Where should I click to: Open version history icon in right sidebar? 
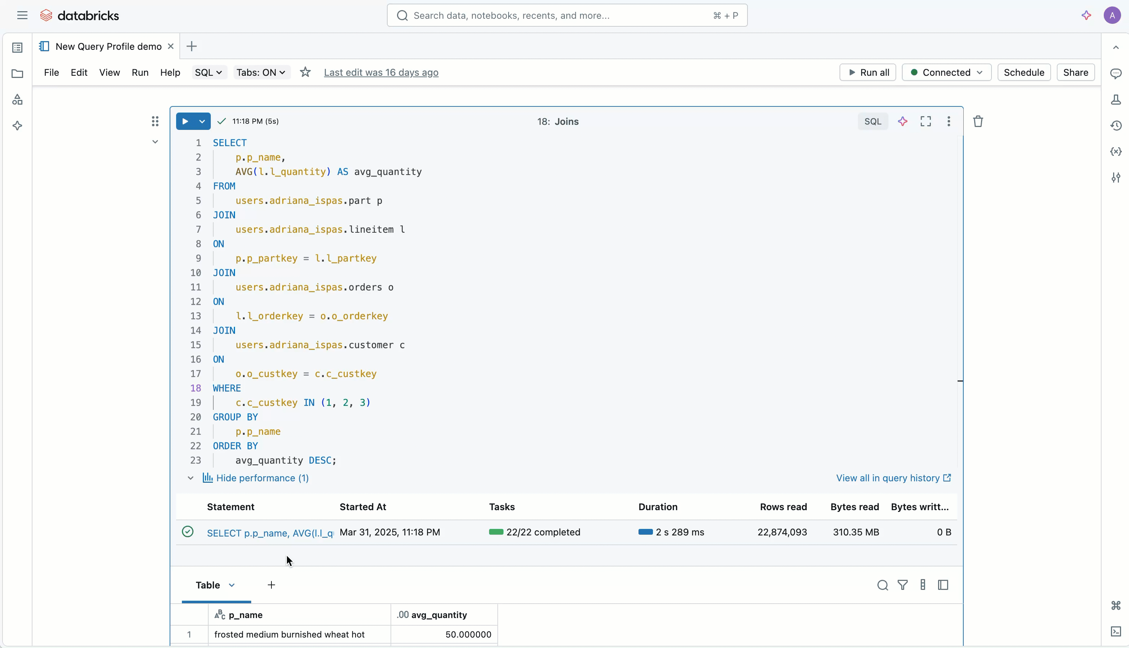1116,126
